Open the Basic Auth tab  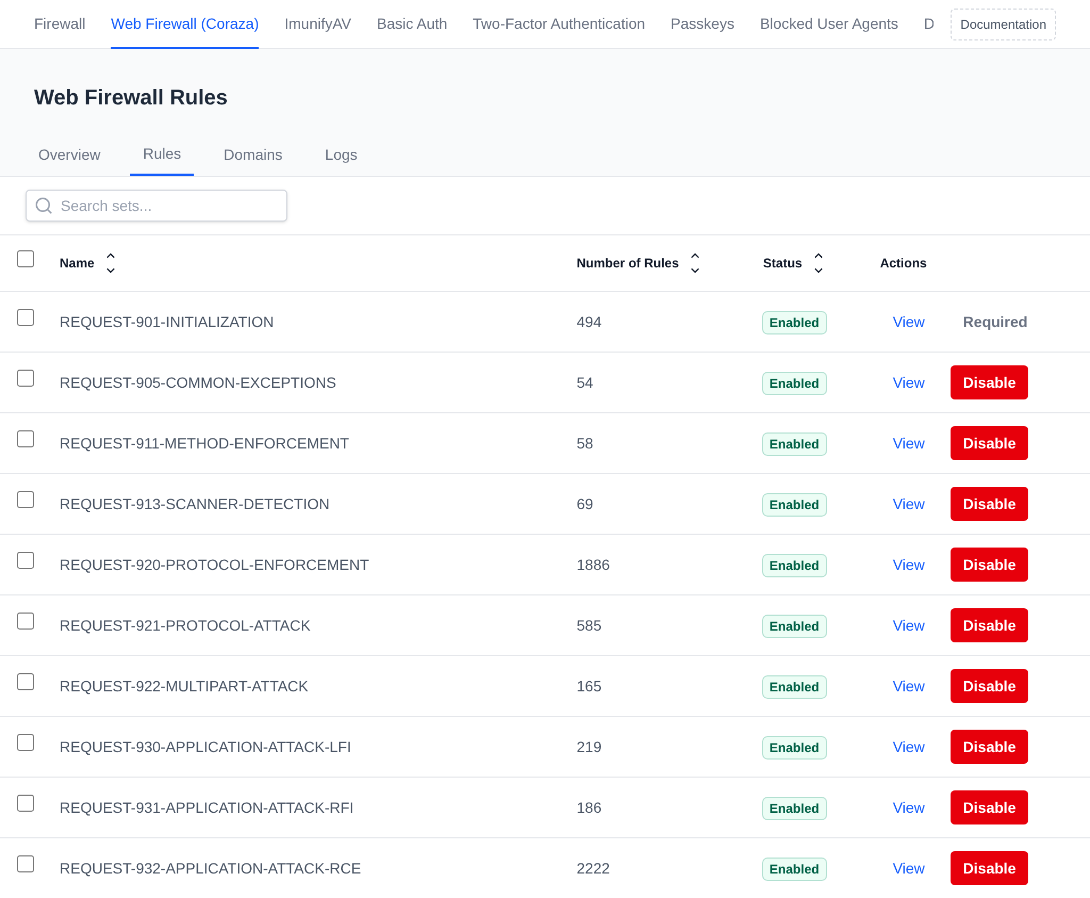[x=412, y=24]
